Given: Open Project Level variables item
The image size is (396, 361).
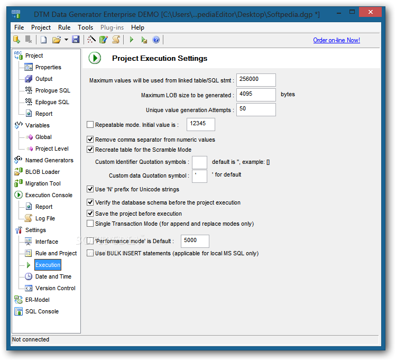Looking at the screenshot, I should pyautogui.click(x=52, y=149).
